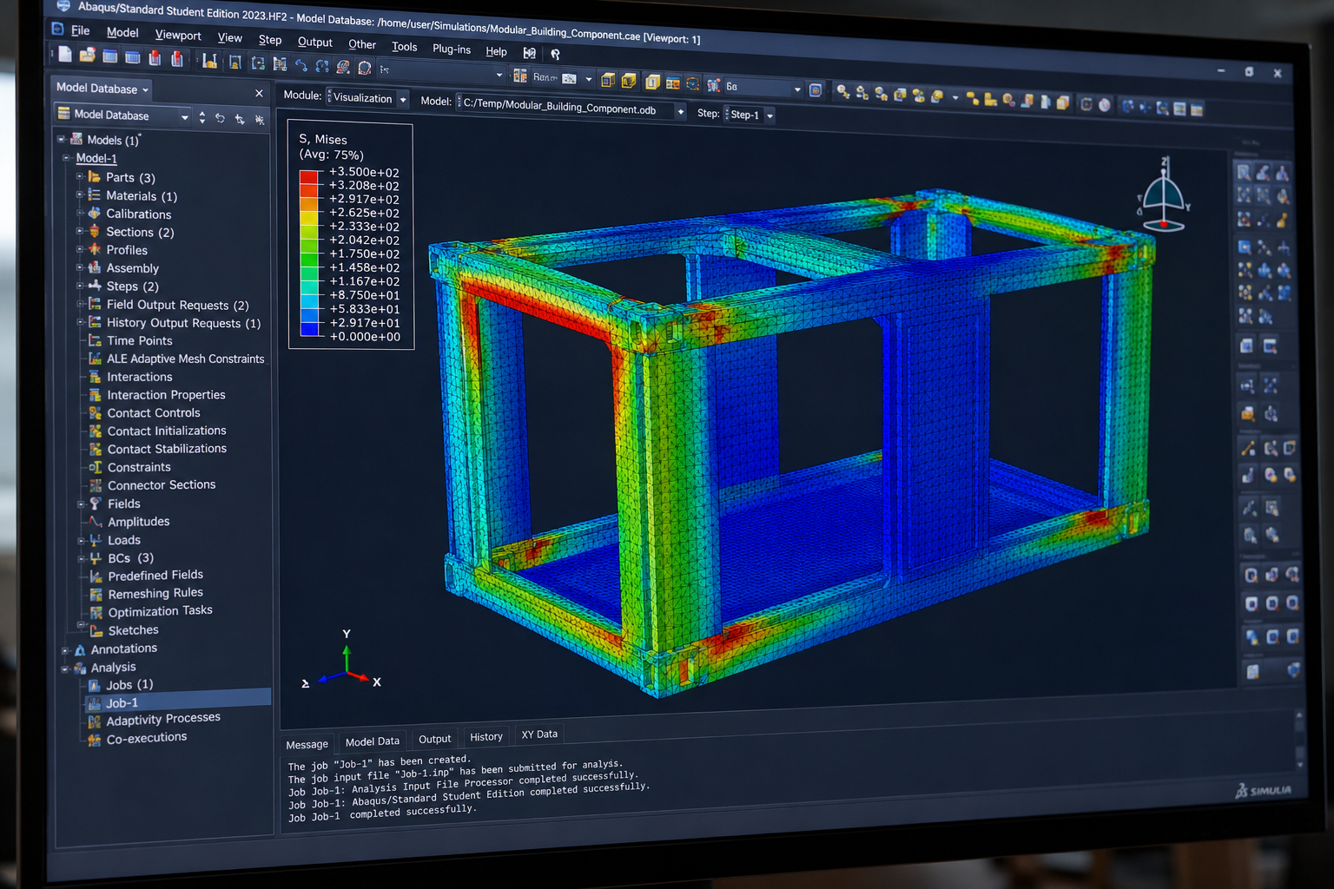This screenshot has width=1334, height=889.
Task: Open the Viewport menu
Action: [178, 36]
